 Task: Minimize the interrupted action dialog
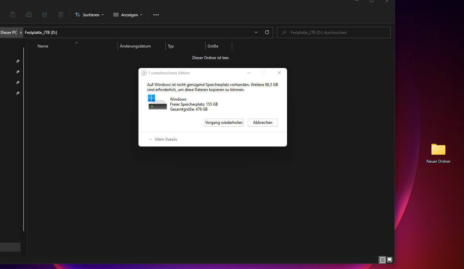click(x=249, y=73)
